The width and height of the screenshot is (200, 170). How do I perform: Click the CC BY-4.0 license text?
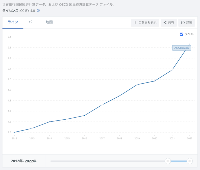(28, 10)
